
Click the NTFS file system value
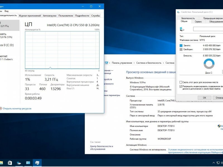pyautogui.click(x=202, y=40)
